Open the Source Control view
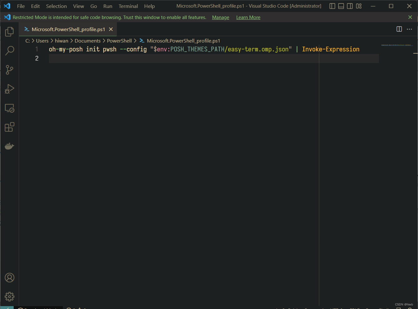This screenshot has height=309, width=418. [10, 69]
